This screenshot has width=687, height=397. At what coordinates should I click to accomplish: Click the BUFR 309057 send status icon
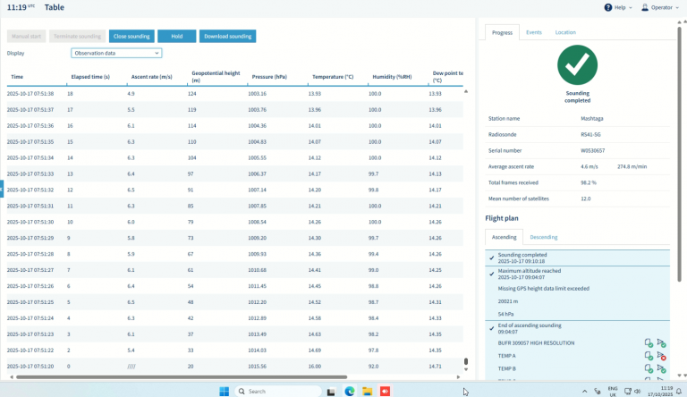[x=662, y=342]
